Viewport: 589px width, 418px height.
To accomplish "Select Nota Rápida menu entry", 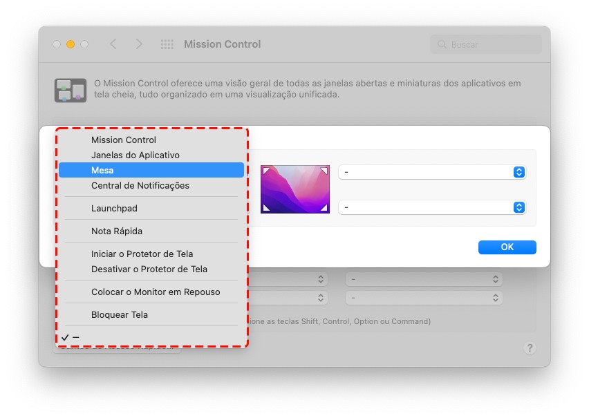I will click(x=116, y=231).
